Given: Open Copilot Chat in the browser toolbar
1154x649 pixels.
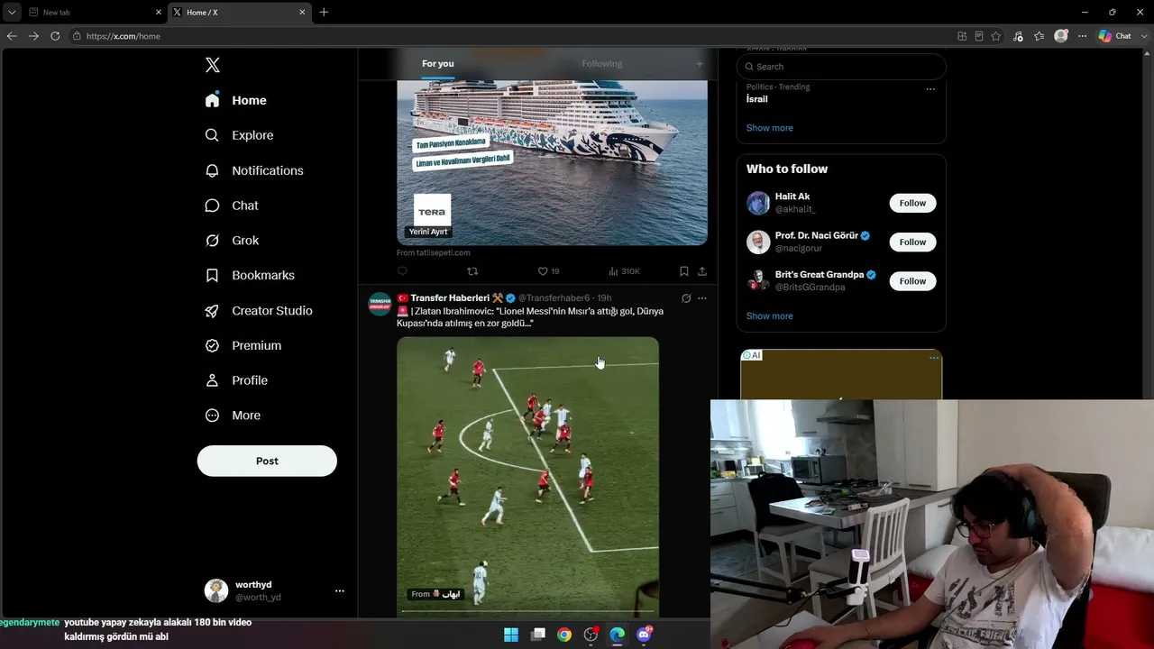Looking at the screenshot, I should click(1114, 36).
